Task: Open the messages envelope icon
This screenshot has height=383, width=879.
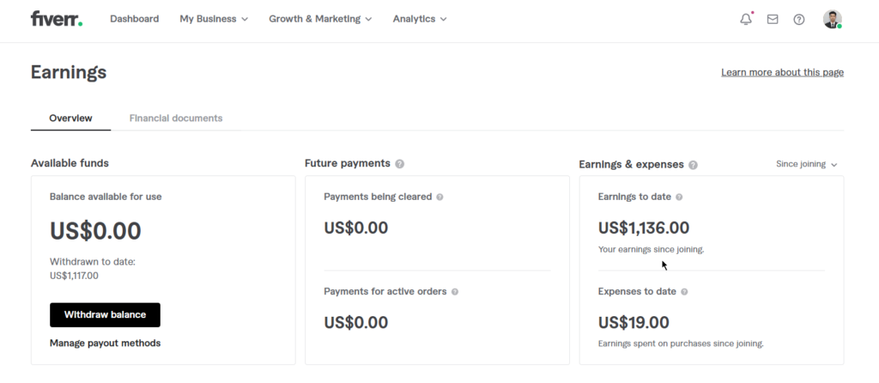Action: click(773, 19)
